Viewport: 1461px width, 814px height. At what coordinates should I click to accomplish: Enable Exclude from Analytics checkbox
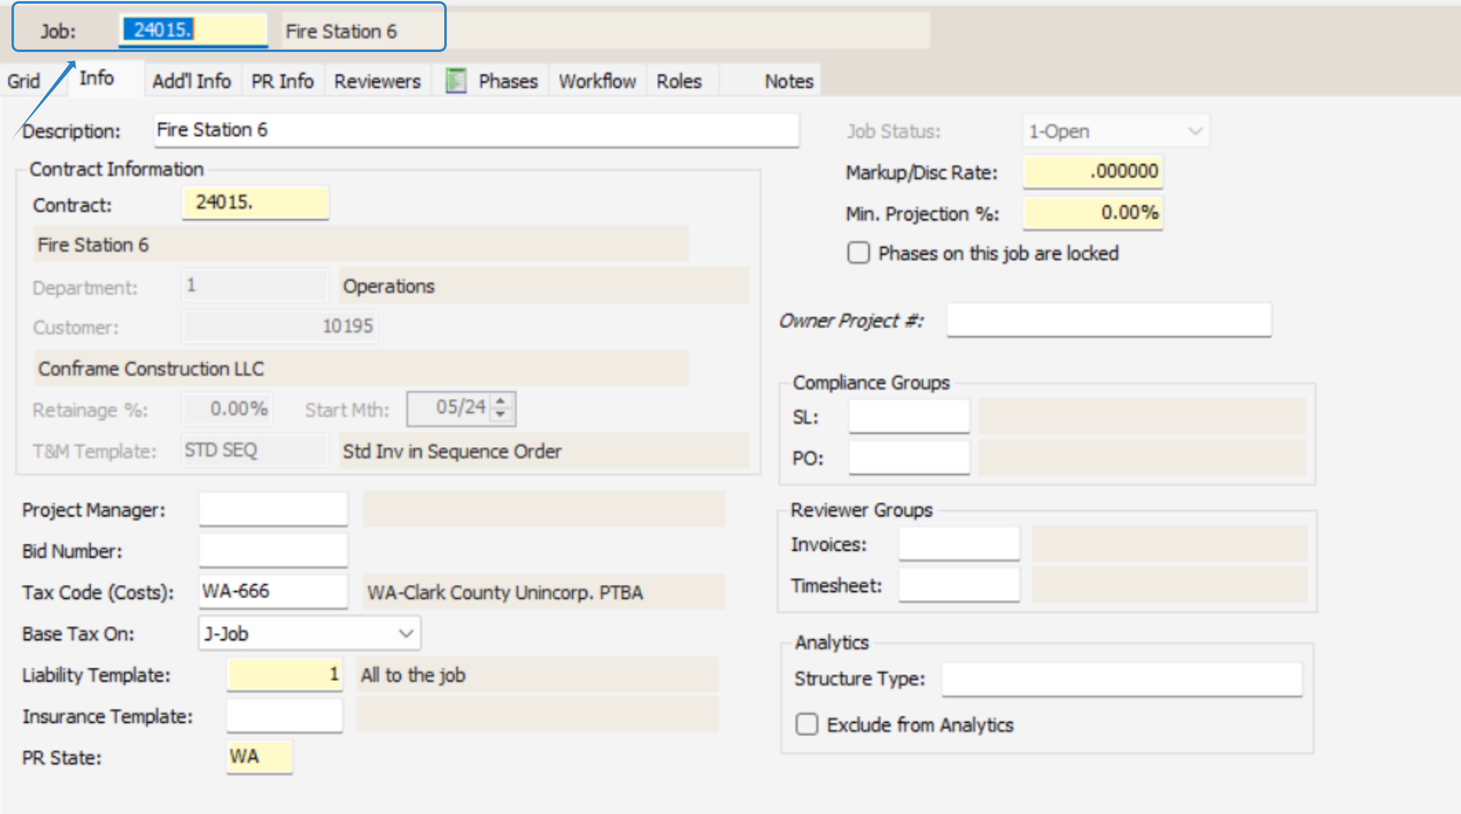pyautogui.click(x=807, y=725)
